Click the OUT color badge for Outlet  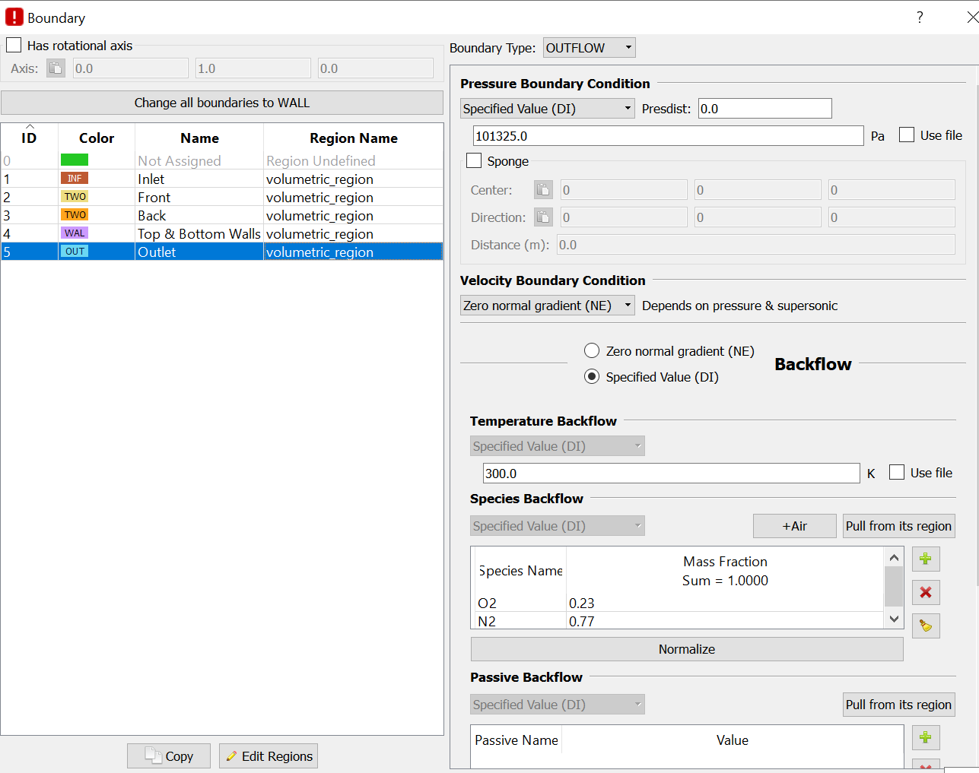75,252
